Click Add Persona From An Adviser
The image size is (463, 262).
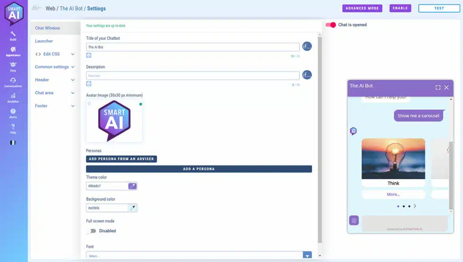[x=121, y=159]
